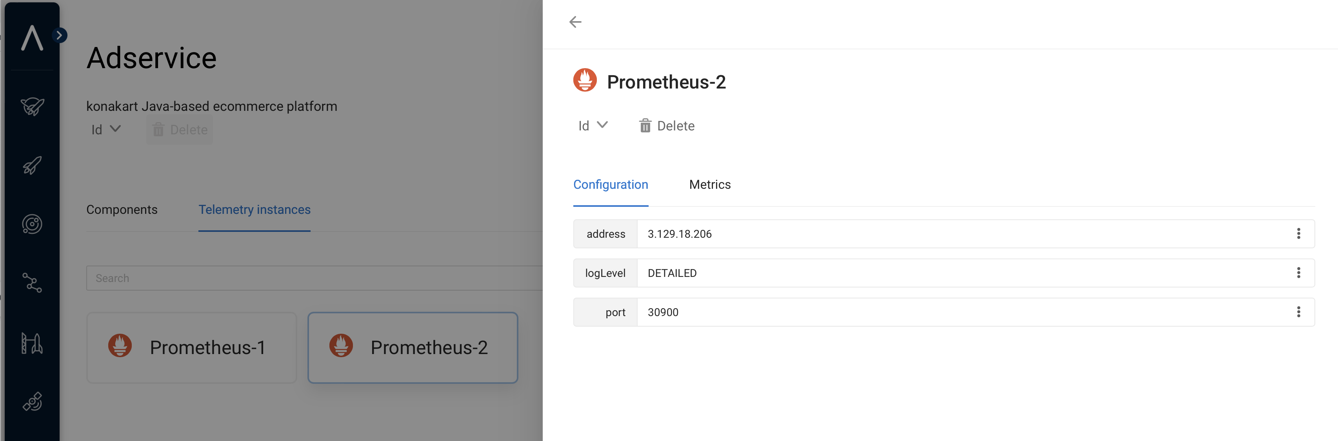The width and height of the screenshot is (1338, 441).
Task: Open the connected nodes sidebar icon
Action: click(32, 283)
